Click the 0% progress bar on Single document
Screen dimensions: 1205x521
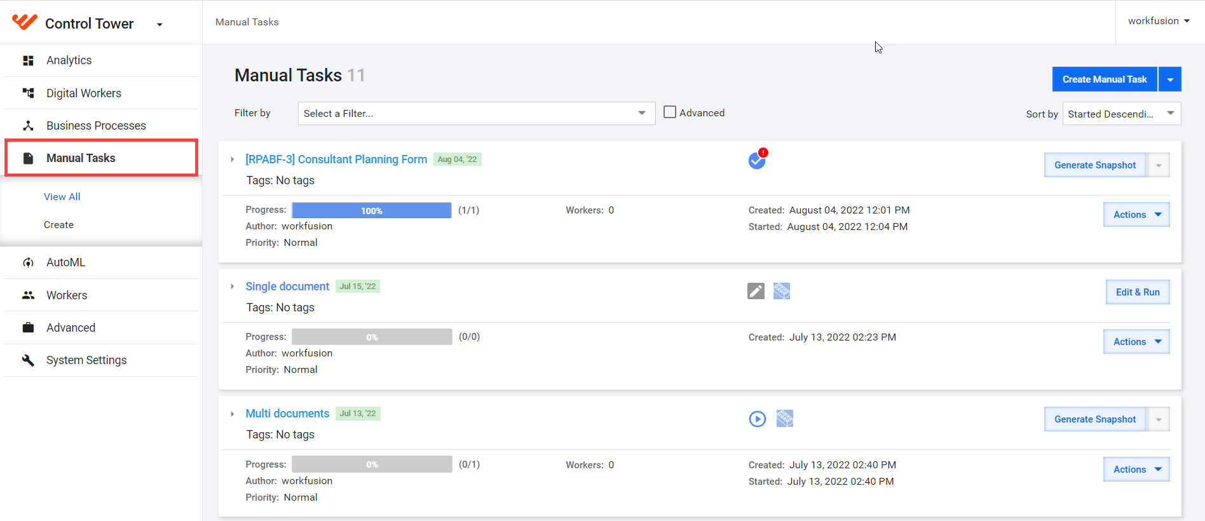tap(372, 337)
